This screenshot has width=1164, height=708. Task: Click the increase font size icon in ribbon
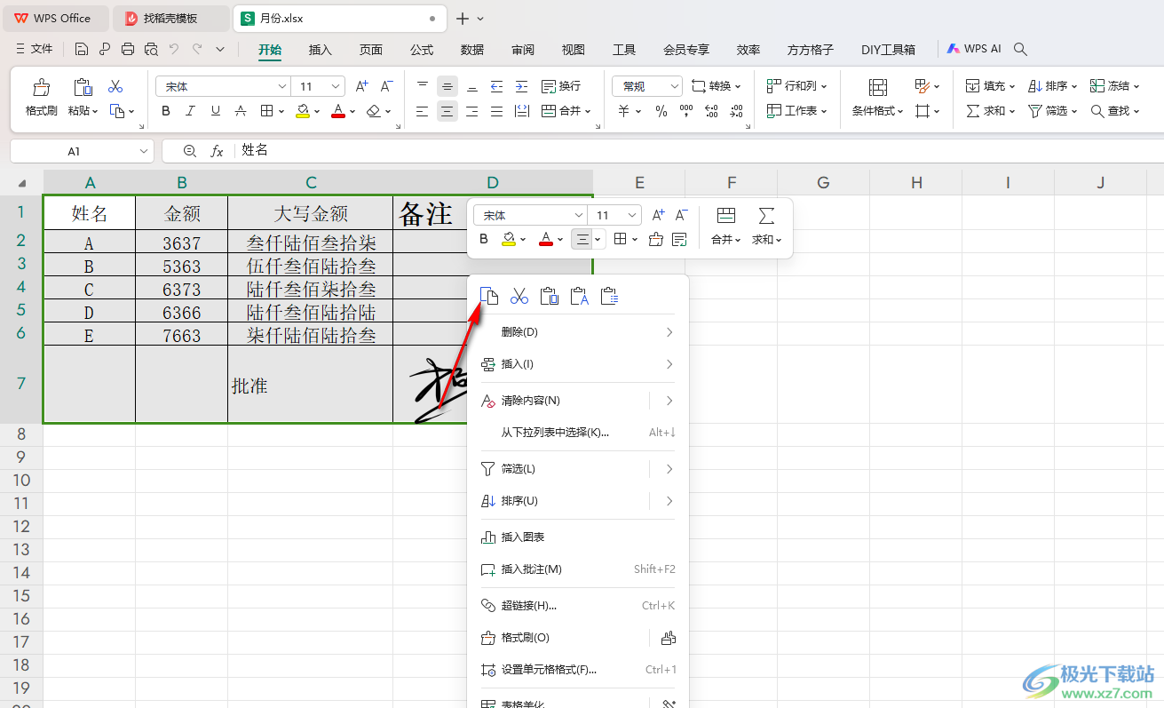(361, 86)
